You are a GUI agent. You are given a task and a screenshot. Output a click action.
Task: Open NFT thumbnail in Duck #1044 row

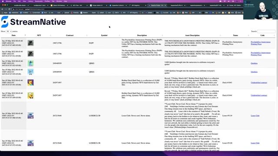(30, 95)
